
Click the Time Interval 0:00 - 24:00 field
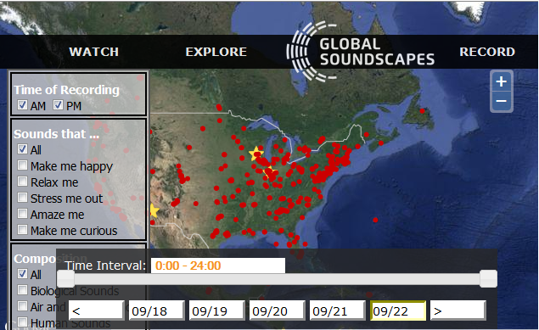click(218, 266)
